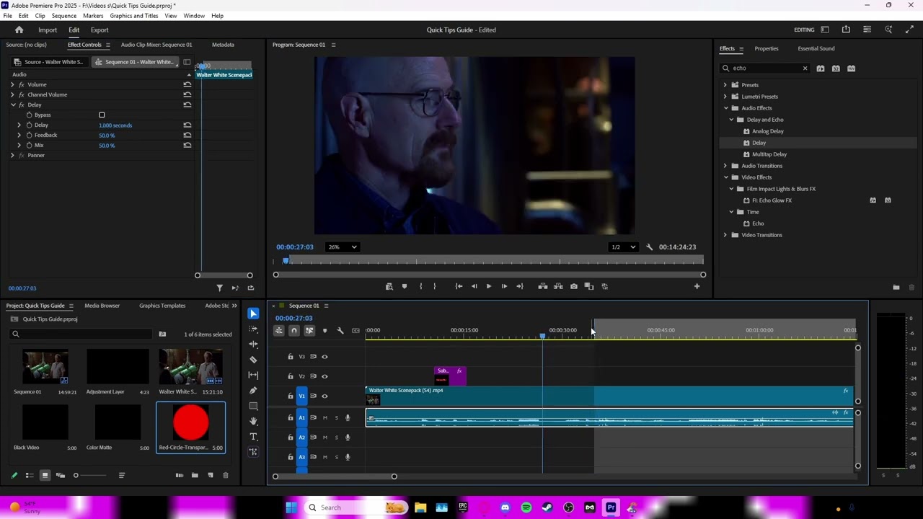Select the Red-Circle-Transparent thumbnail
This screenshot has width=923, height=519.
191,422
